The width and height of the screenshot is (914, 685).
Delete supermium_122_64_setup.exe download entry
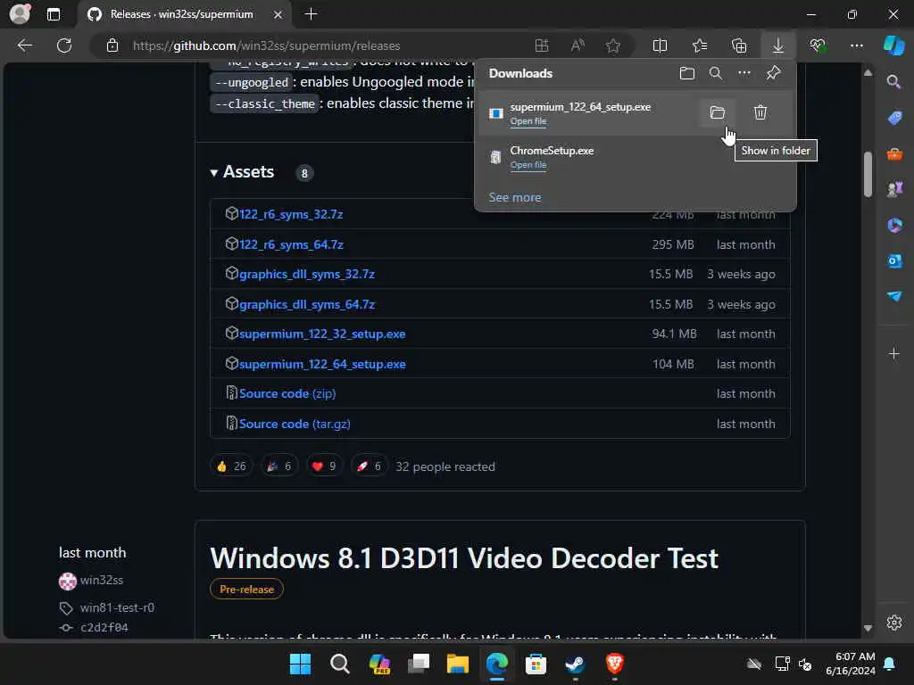pyautogui.click(x=760, y=112)
